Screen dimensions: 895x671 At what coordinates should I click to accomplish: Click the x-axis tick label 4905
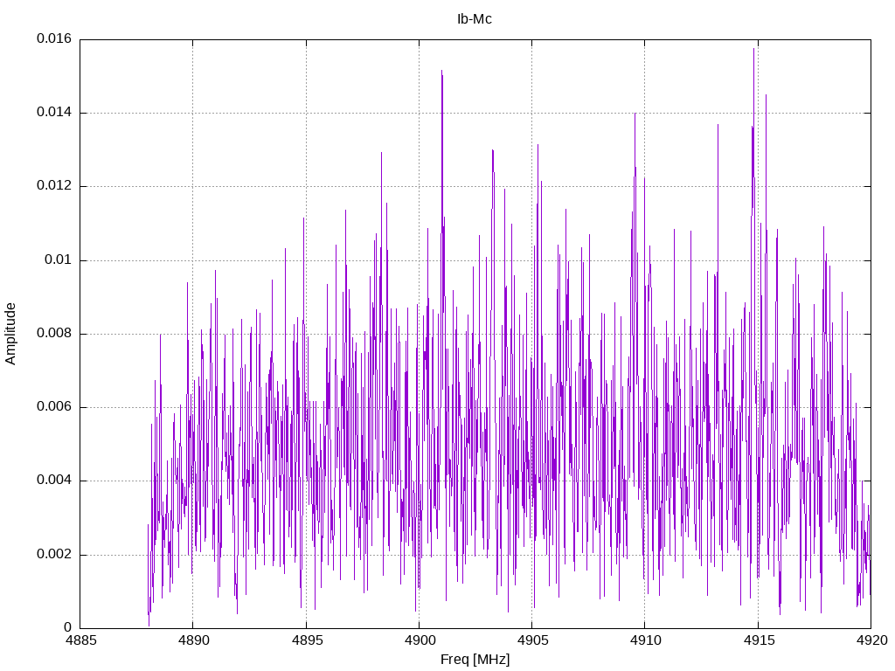point(532,640)
